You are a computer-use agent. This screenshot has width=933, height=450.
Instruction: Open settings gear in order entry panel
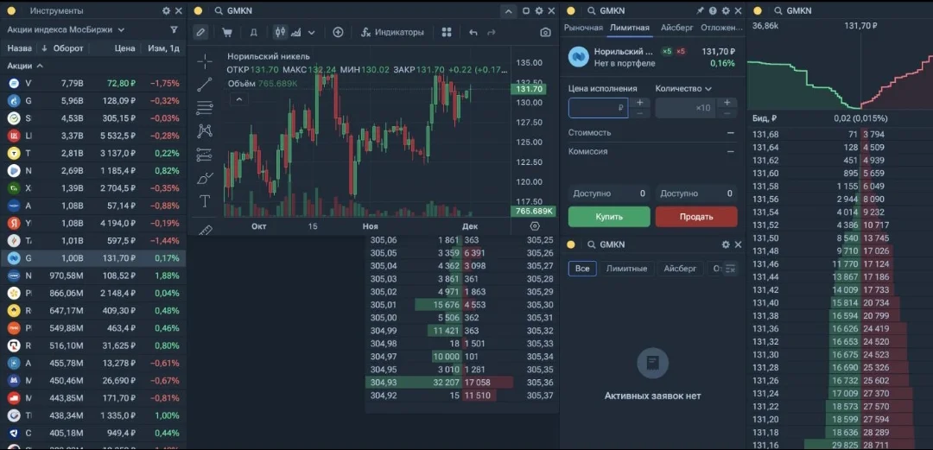tap(726, 10)
